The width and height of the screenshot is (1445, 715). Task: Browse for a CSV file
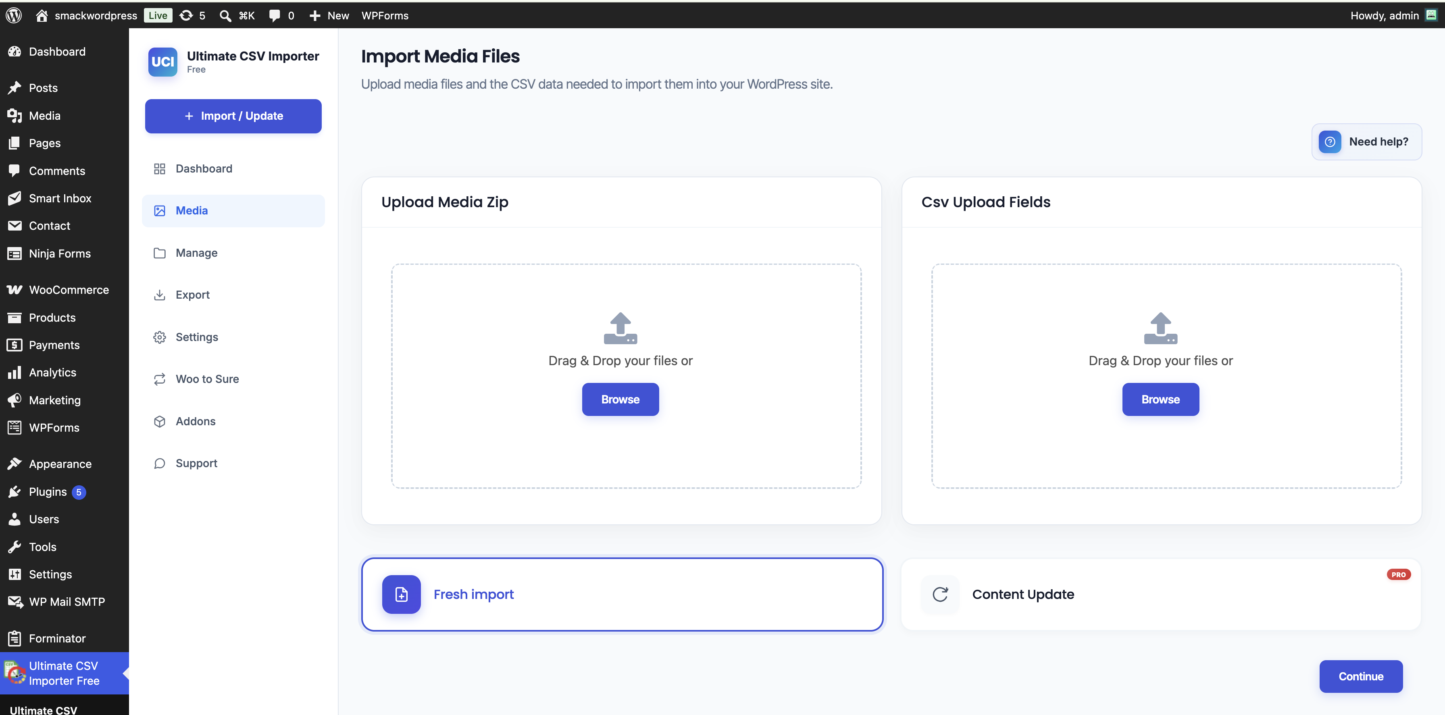[x=1161, y=399]
